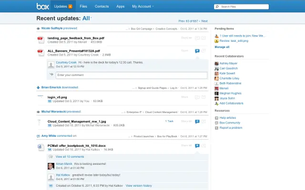
Task: Go to the Contacts tab
Action: coord(102,6)
